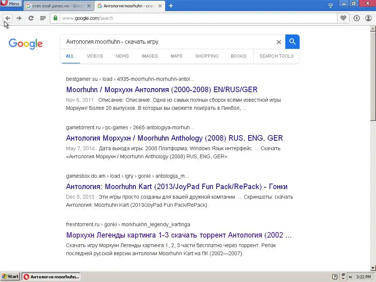Click the scrollbar down arrow

[x=373, y=268]
